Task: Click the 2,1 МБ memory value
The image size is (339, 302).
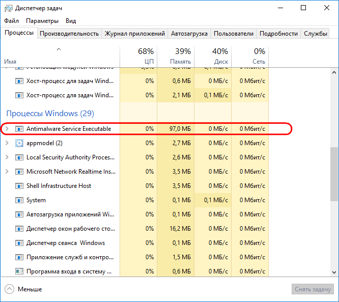Action: (182, 95)
